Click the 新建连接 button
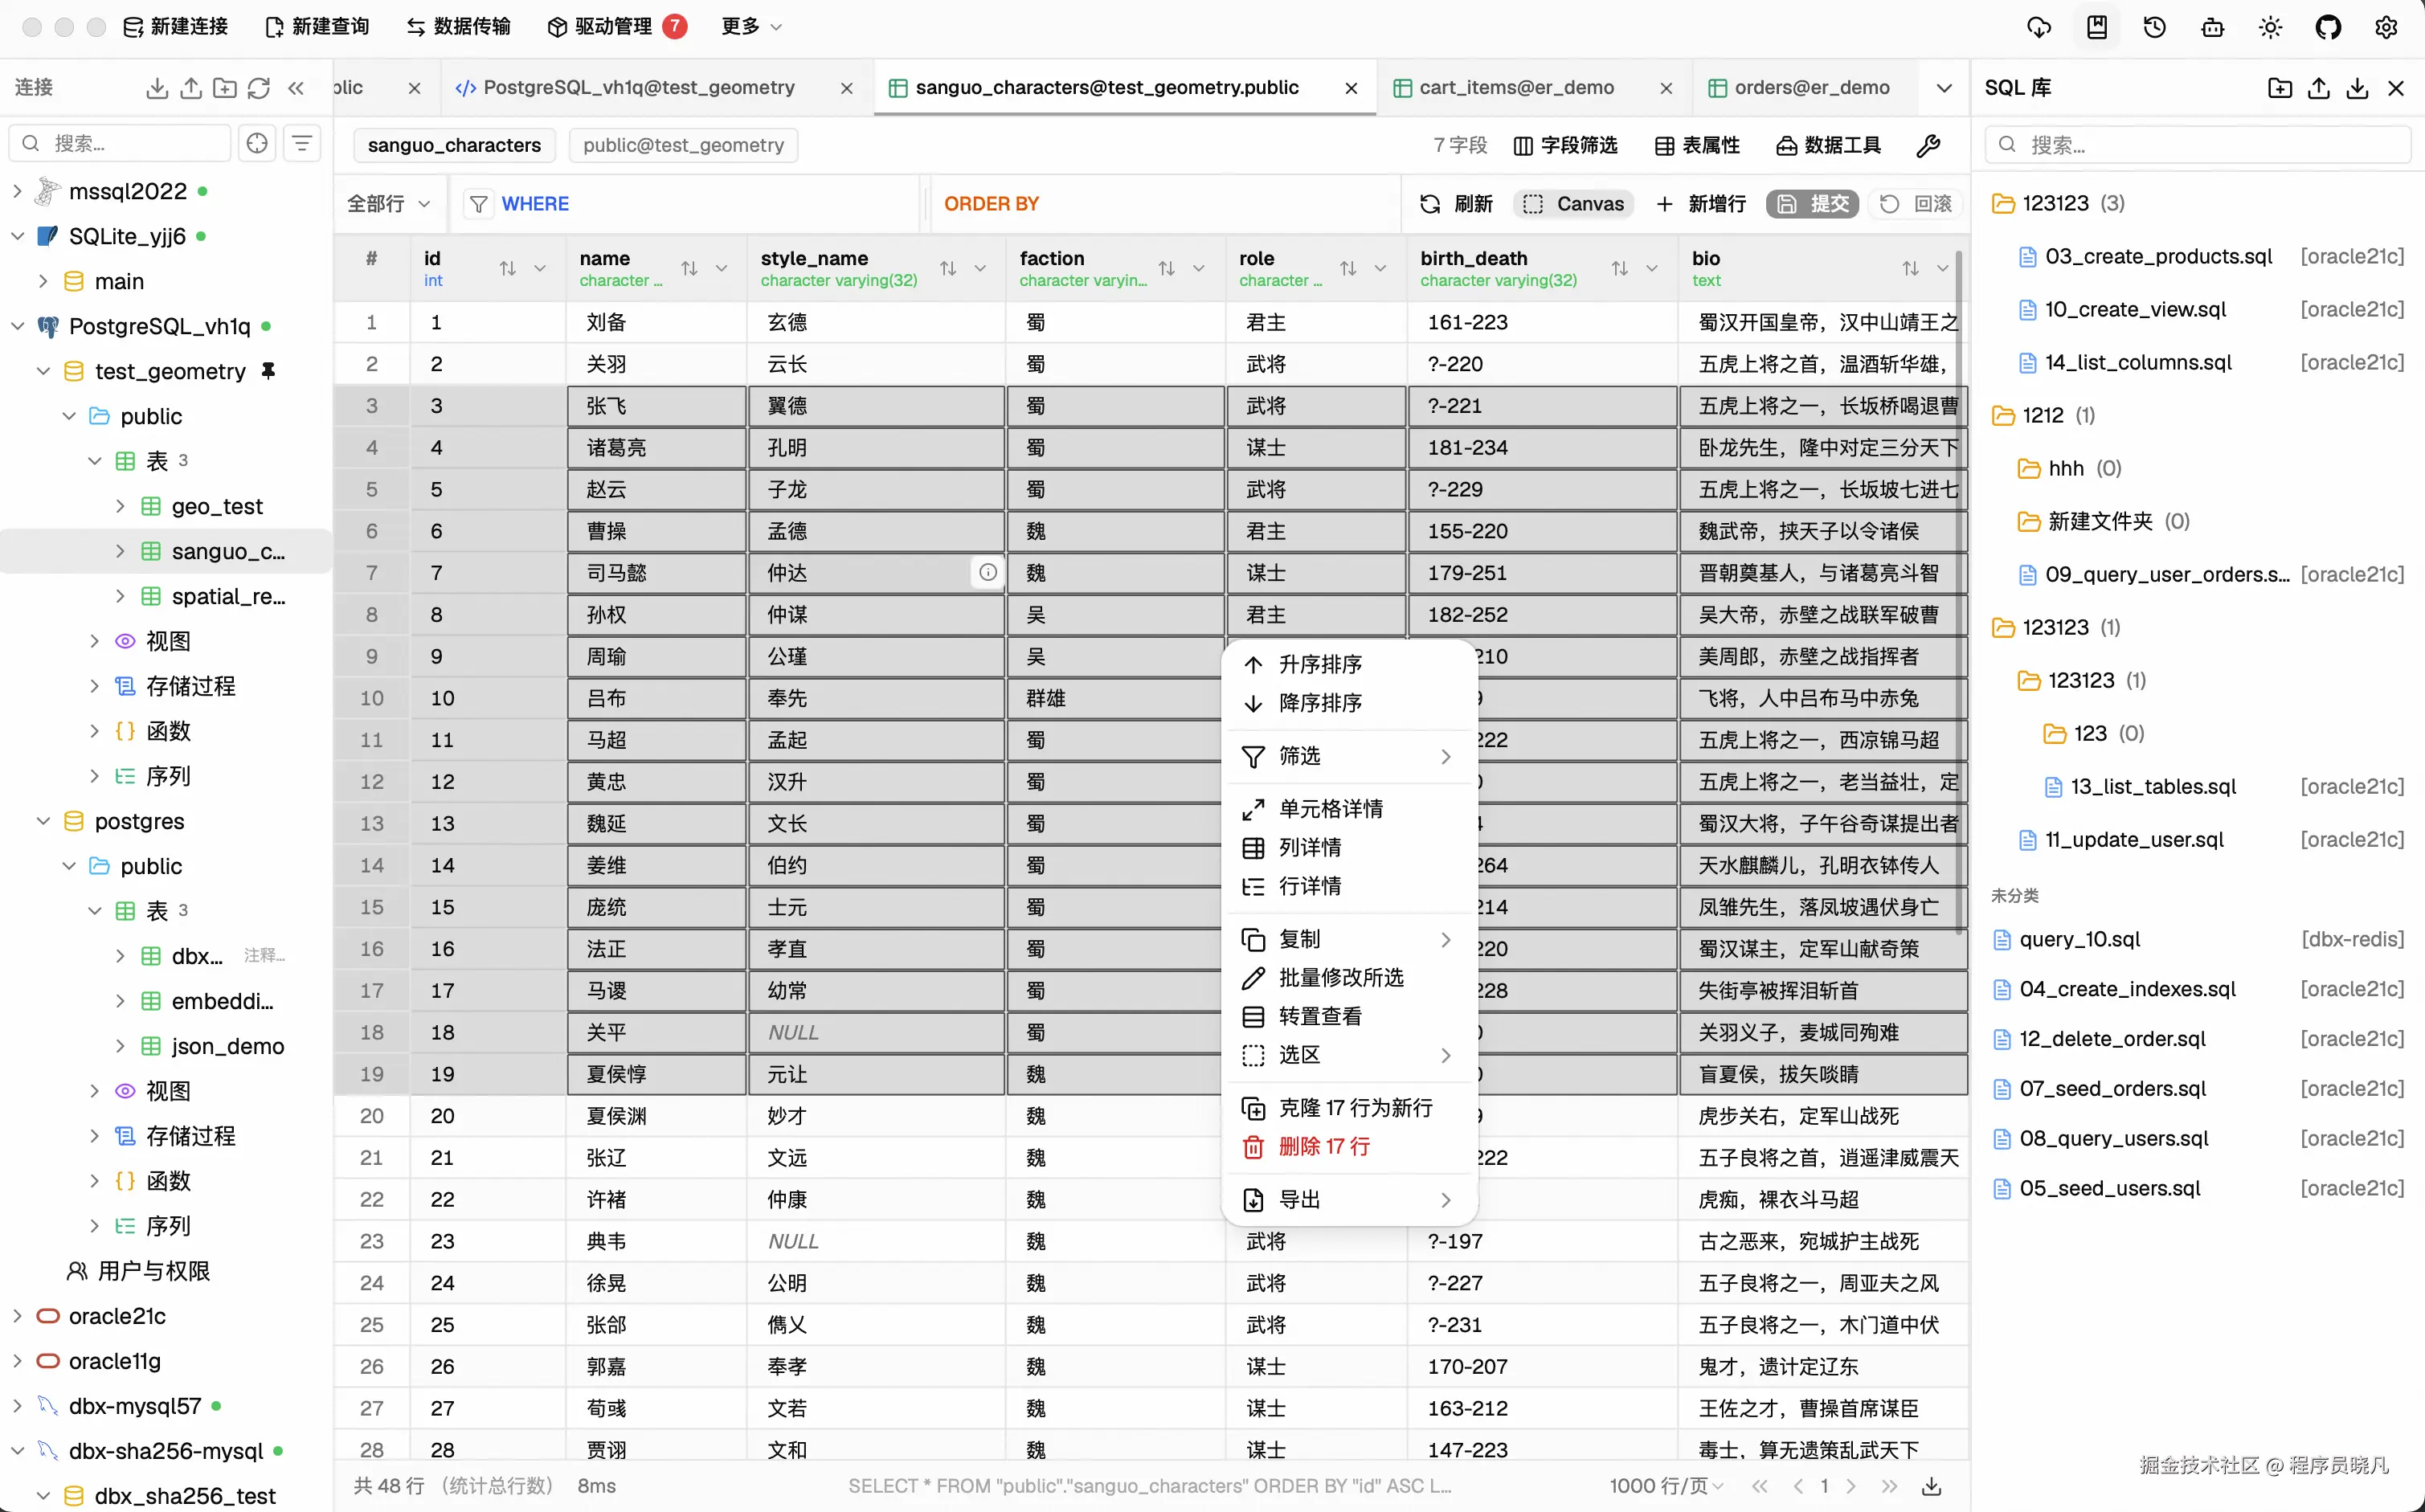This screenshot has width=2425, height=1512. point(175,27)
